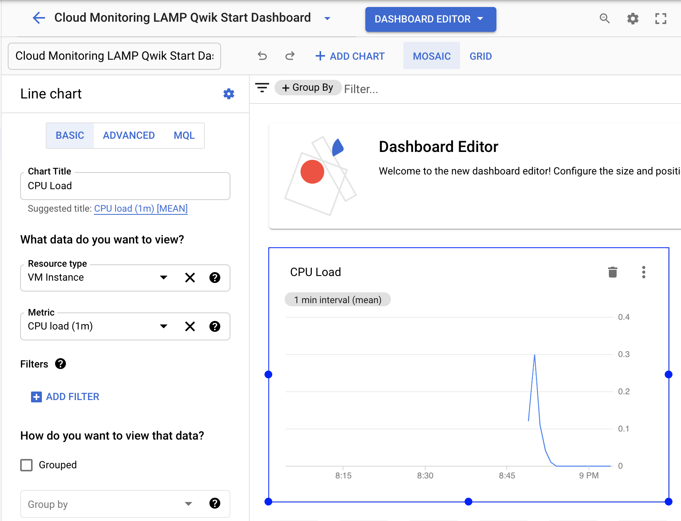Open dashboard settings gear icon
The height and width of the screenshot is (521, 681).
coord(633,18)
